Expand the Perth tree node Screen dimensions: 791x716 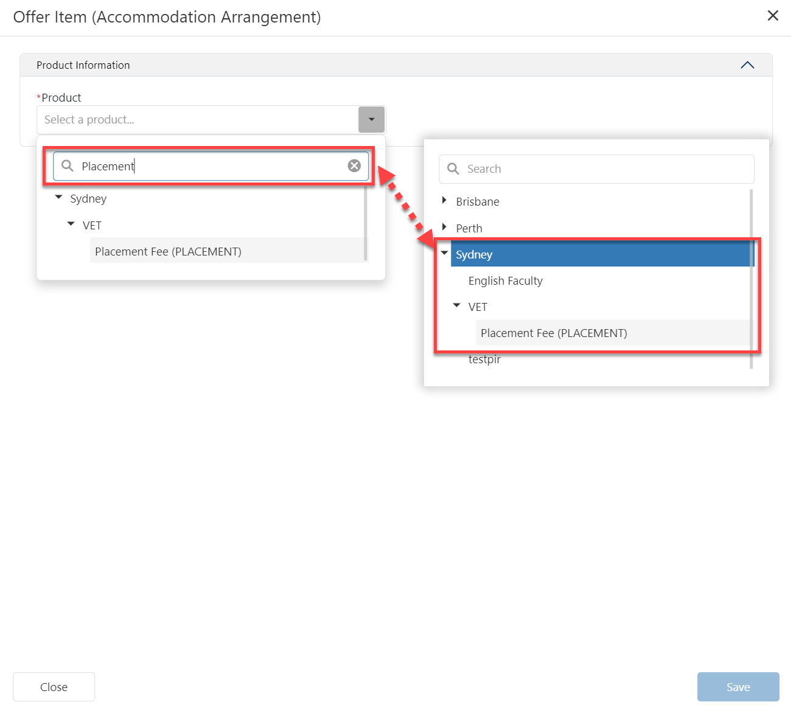point(444,227)
